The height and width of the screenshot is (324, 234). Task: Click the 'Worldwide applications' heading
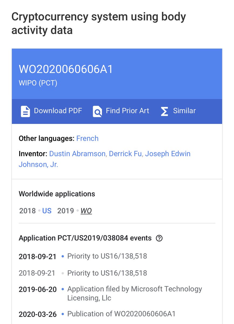click(57, 194)
